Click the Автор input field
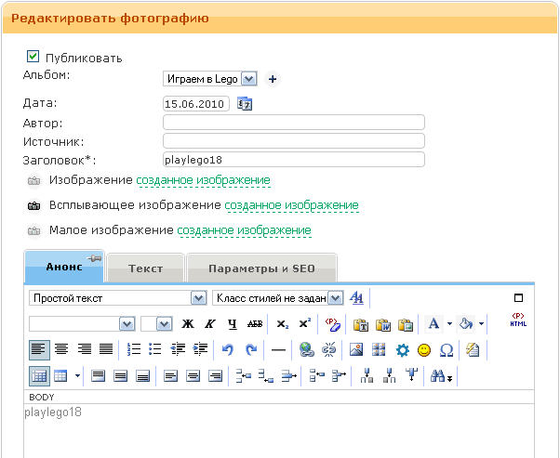The width and height of the screenshot is (560, 458). pos(293,123)
